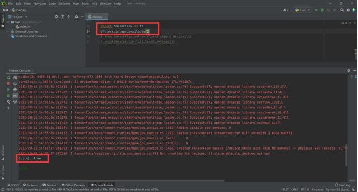Click the Python 3.8 (base) interpreter selector

click(x=337, y=190)
